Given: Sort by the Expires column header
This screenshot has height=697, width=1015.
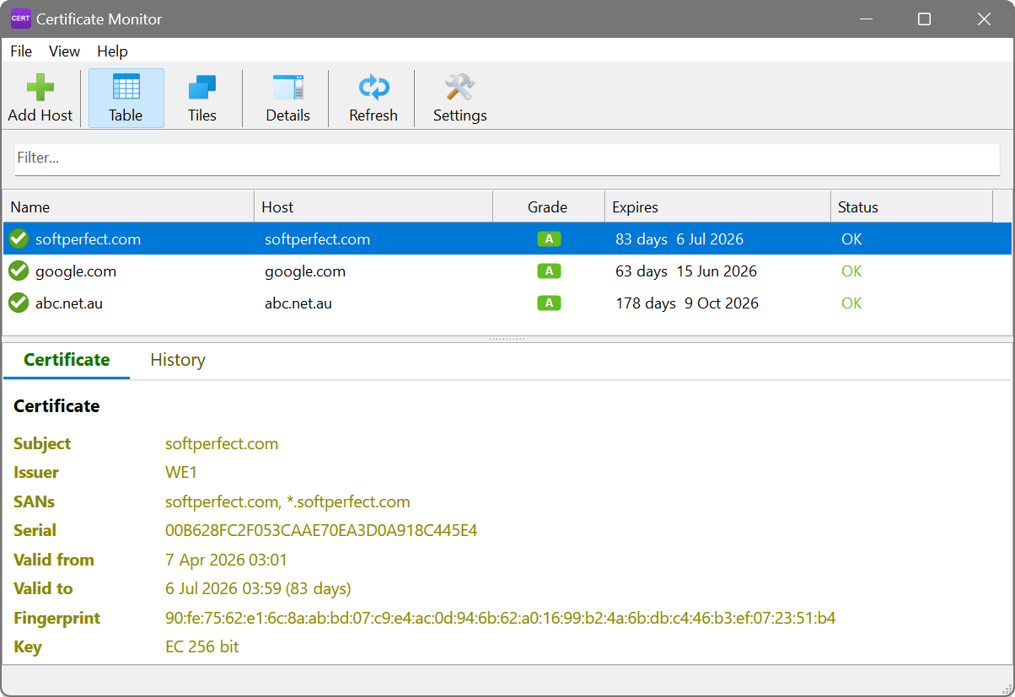Looking at the screenshot, I should pos(635,206).
